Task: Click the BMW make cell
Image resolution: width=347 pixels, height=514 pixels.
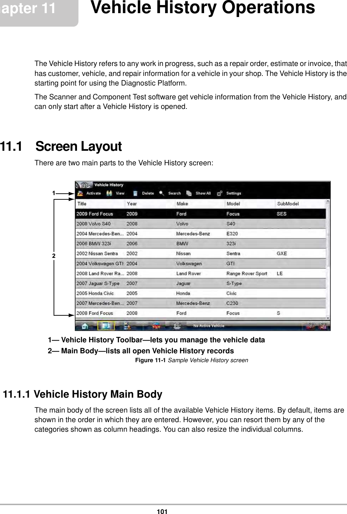Action: coord(182,244)
